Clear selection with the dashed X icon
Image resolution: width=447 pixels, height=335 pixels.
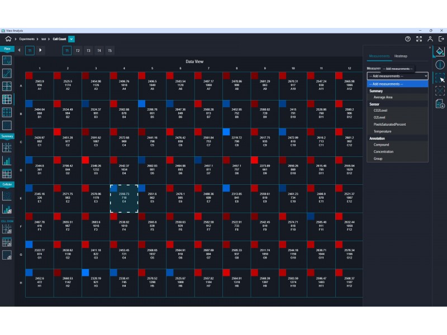(440, 90)
